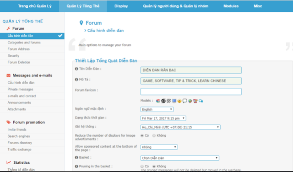This screenshot has width=293, height=172.
Task: Select highlighted Cấu hình diễn đàn sidebar item
Action: pyautogui.click(x=32, y=36)
